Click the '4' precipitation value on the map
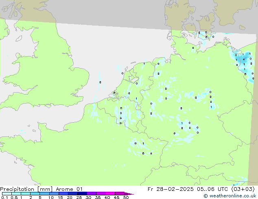258x199 pixels. [244, 59]
